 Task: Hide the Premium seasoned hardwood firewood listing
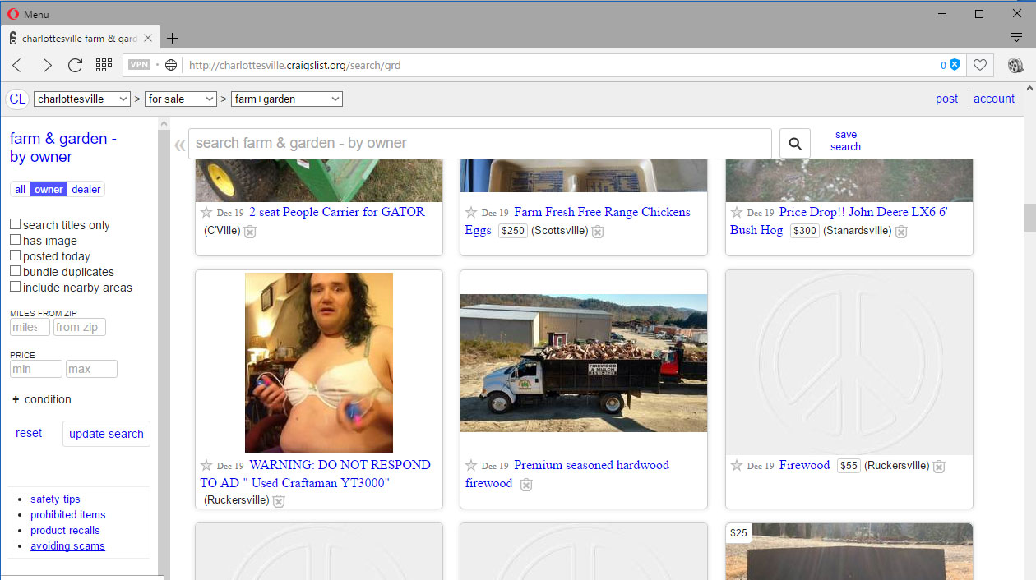526,485
